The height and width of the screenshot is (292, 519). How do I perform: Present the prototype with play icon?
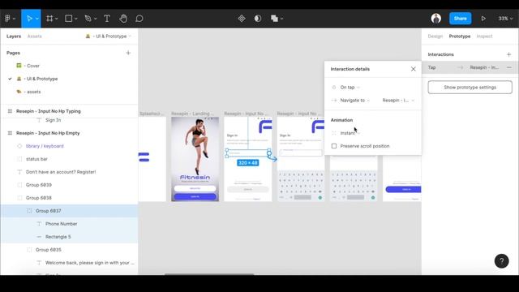coord(483,19)
